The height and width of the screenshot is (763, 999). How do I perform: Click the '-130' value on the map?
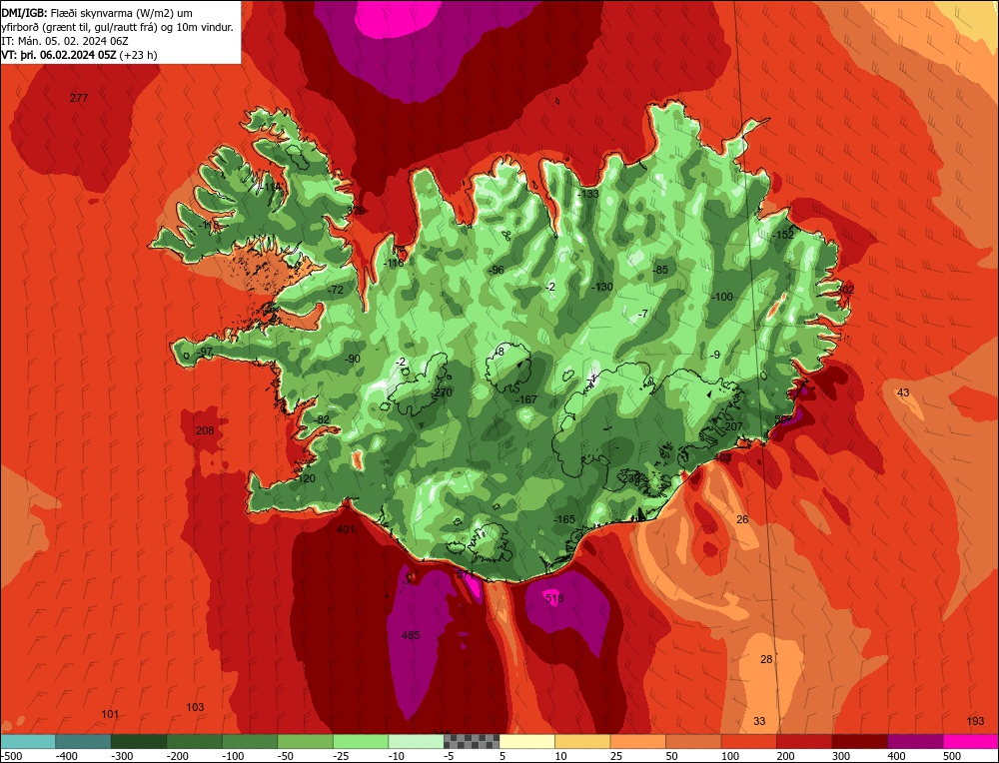point(602,288)
